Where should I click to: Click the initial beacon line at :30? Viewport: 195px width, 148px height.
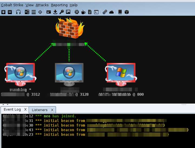[84, 125]
